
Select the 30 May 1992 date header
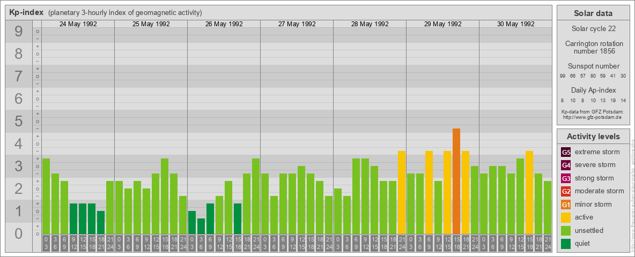click(x=515, y=24)
